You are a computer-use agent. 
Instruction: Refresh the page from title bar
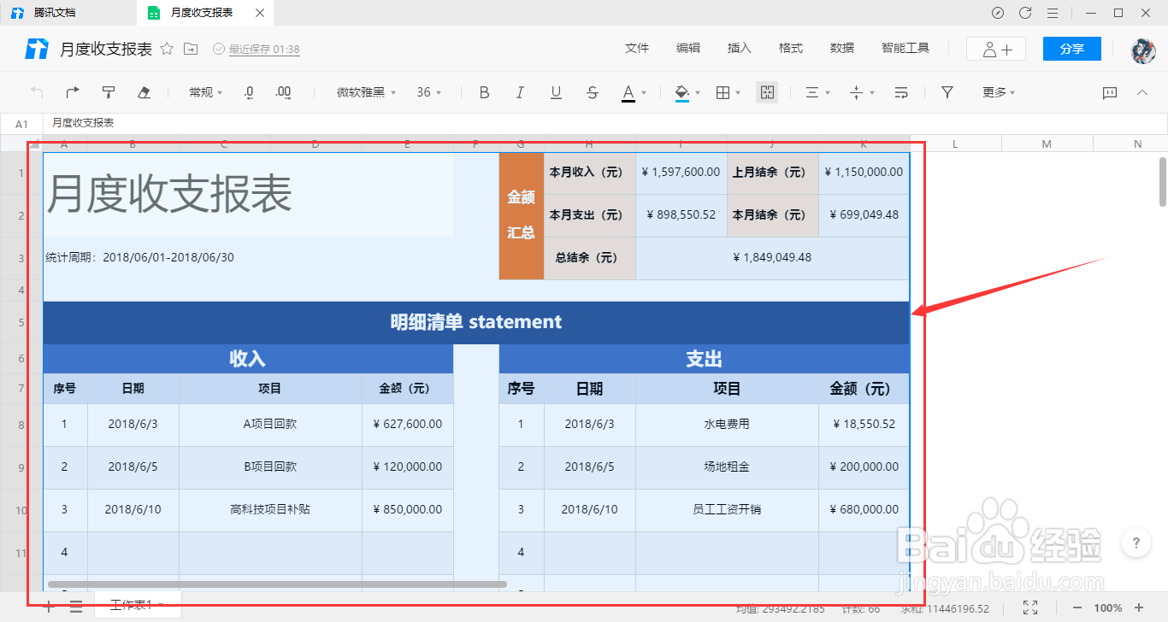[1025, 13]
